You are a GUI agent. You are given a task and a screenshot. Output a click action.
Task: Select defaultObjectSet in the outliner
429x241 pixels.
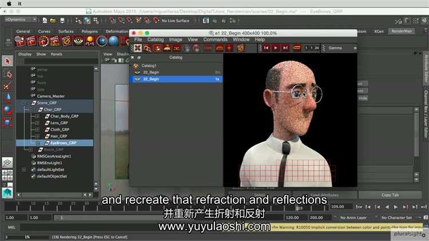(52, 176)
